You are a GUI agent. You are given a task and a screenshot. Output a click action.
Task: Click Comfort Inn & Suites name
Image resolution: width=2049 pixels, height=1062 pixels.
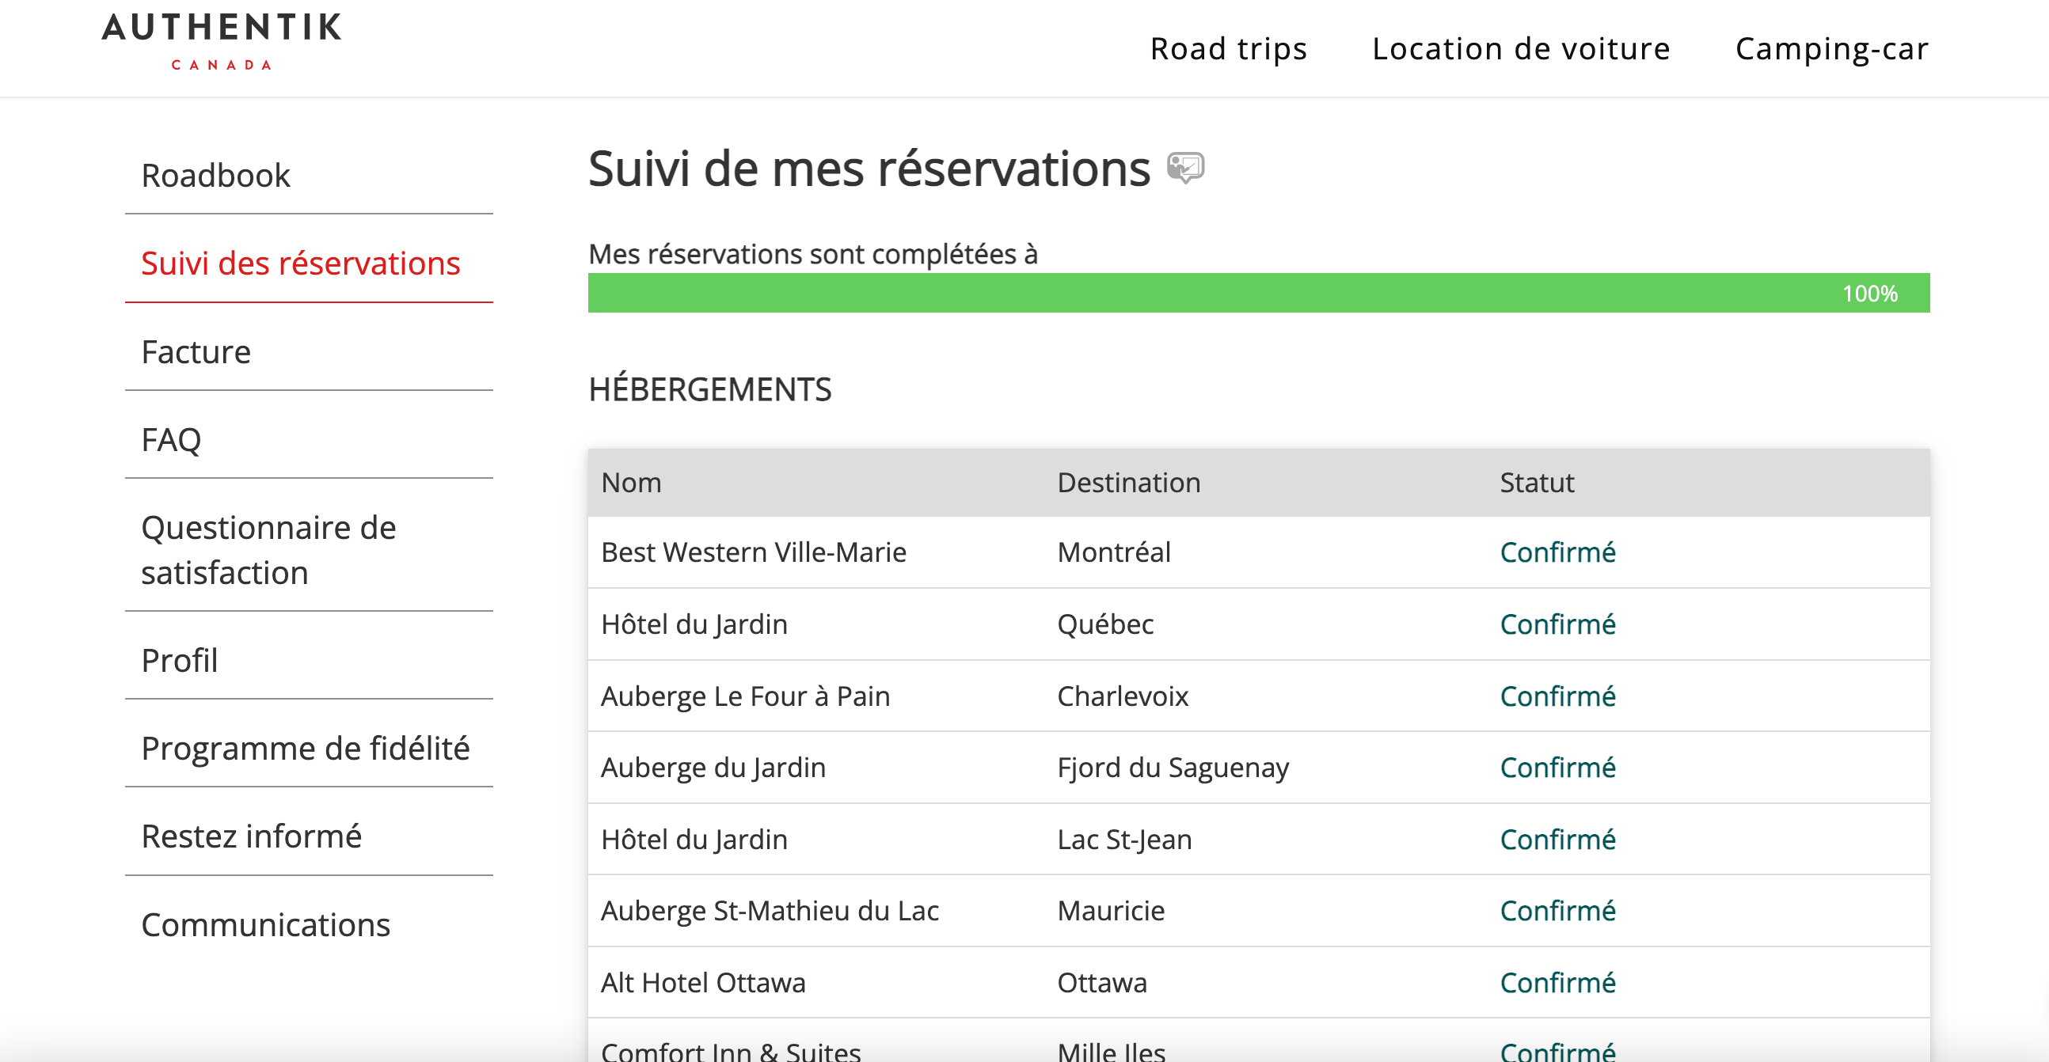click(731, 1051)
